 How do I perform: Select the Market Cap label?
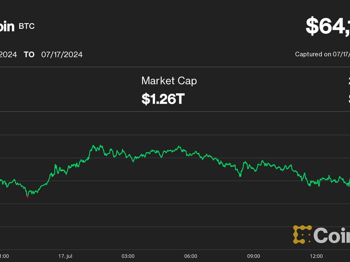tap(169, 81)
